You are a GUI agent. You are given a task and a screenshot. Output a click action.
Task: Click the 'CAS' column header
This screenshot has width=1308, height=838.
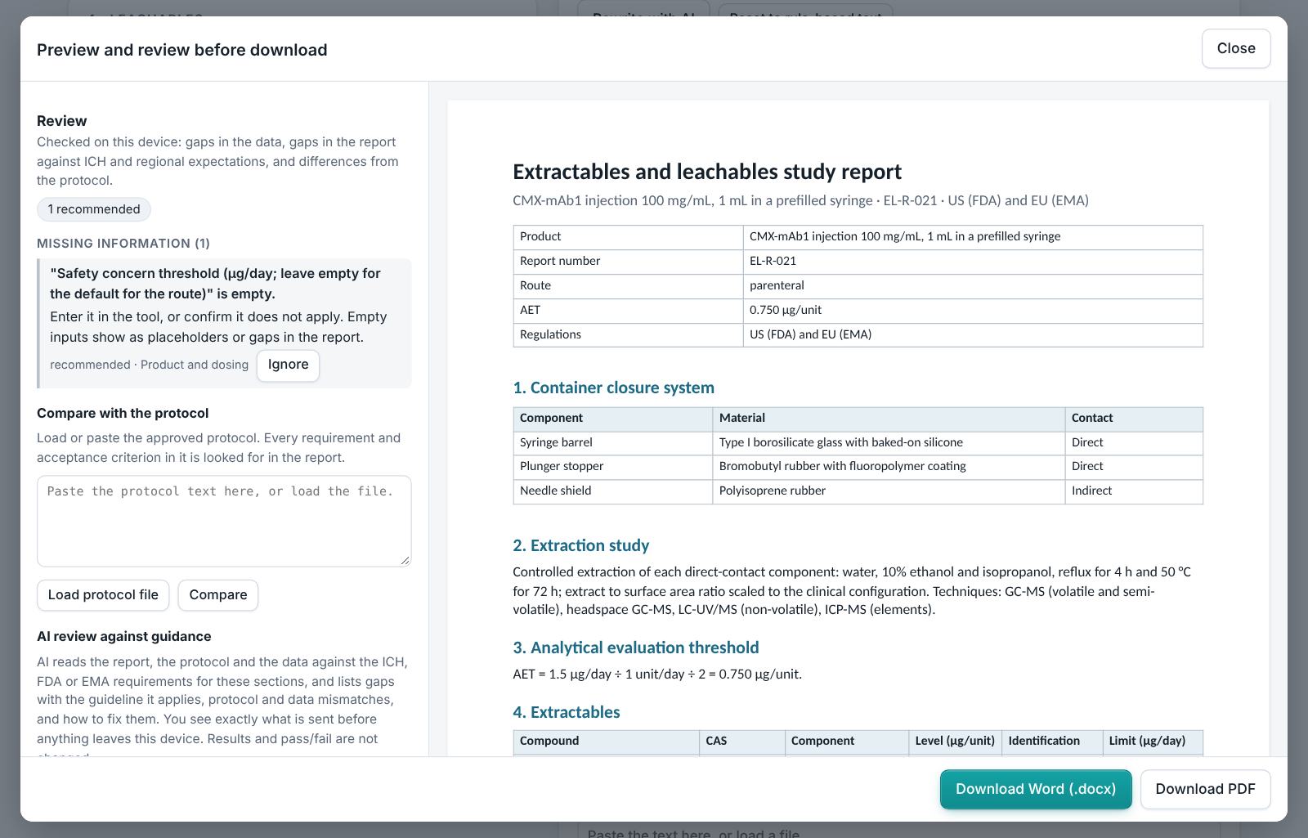tap(742, 742)
